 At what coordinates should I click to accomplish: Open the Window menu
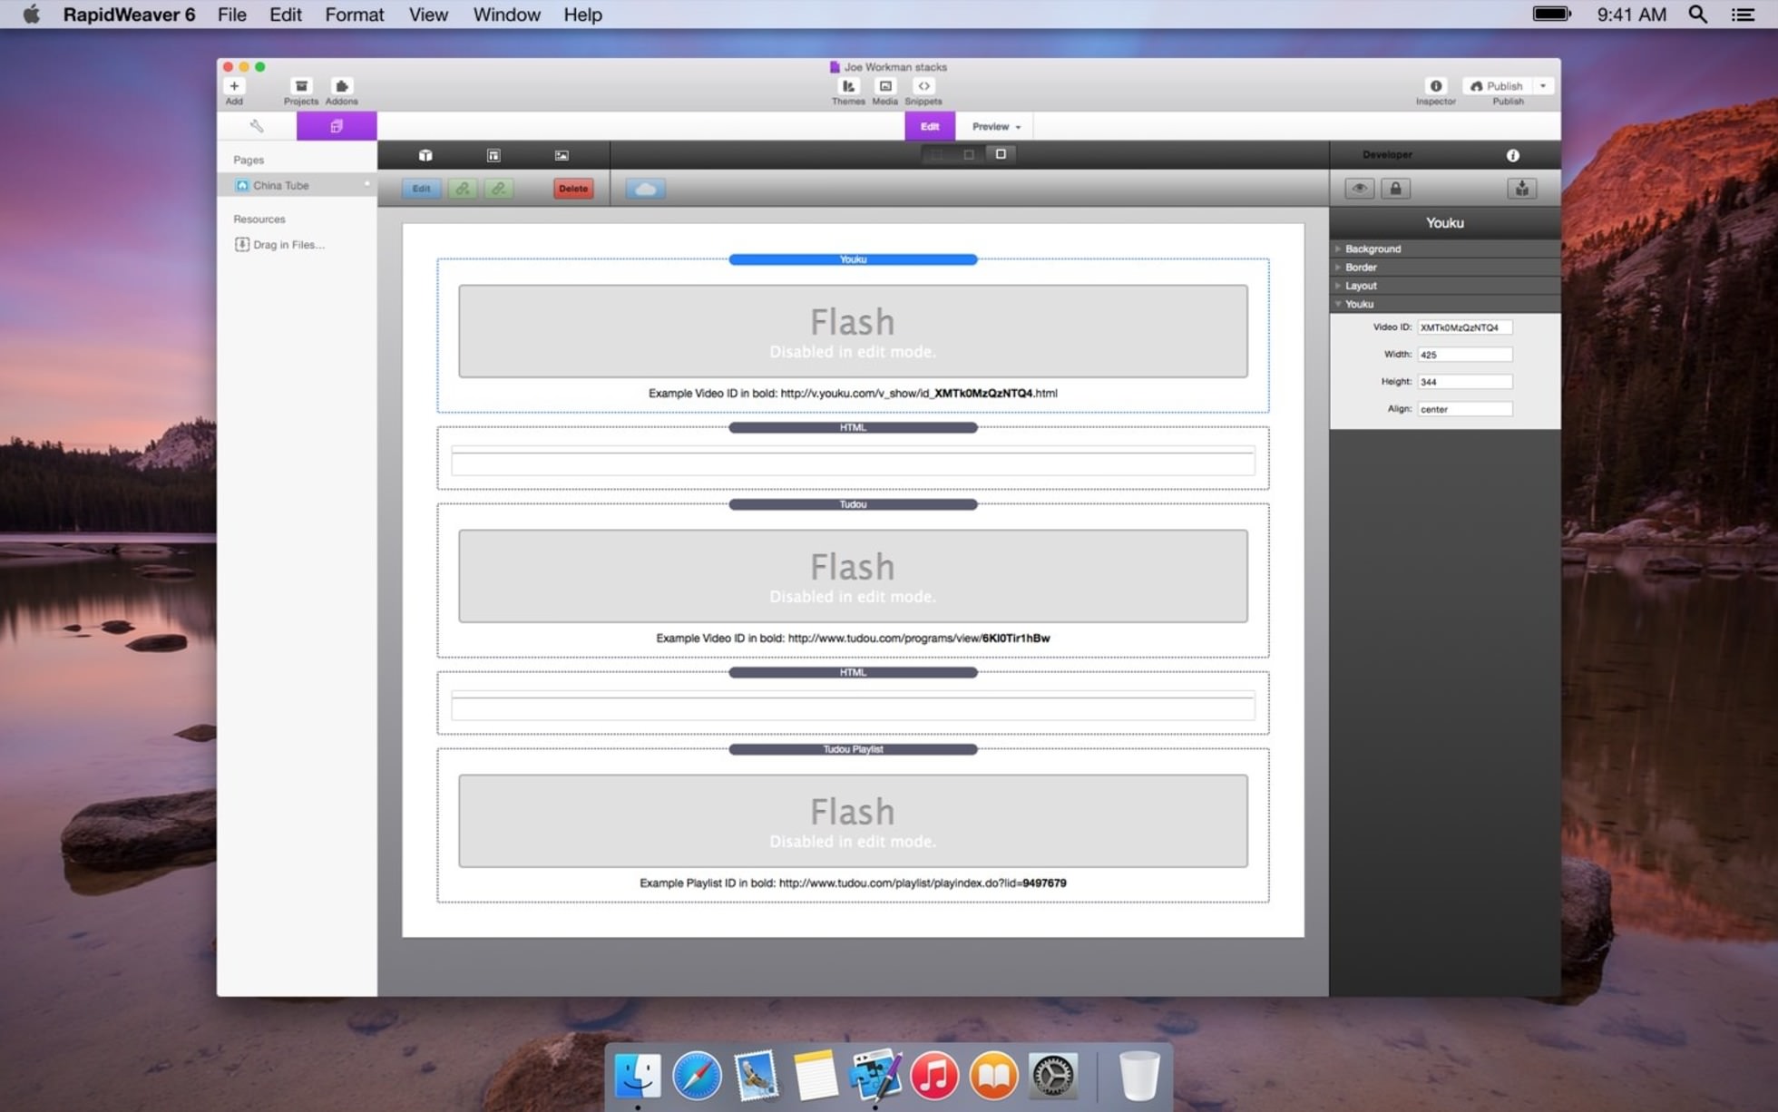click(x=506, y=15)
